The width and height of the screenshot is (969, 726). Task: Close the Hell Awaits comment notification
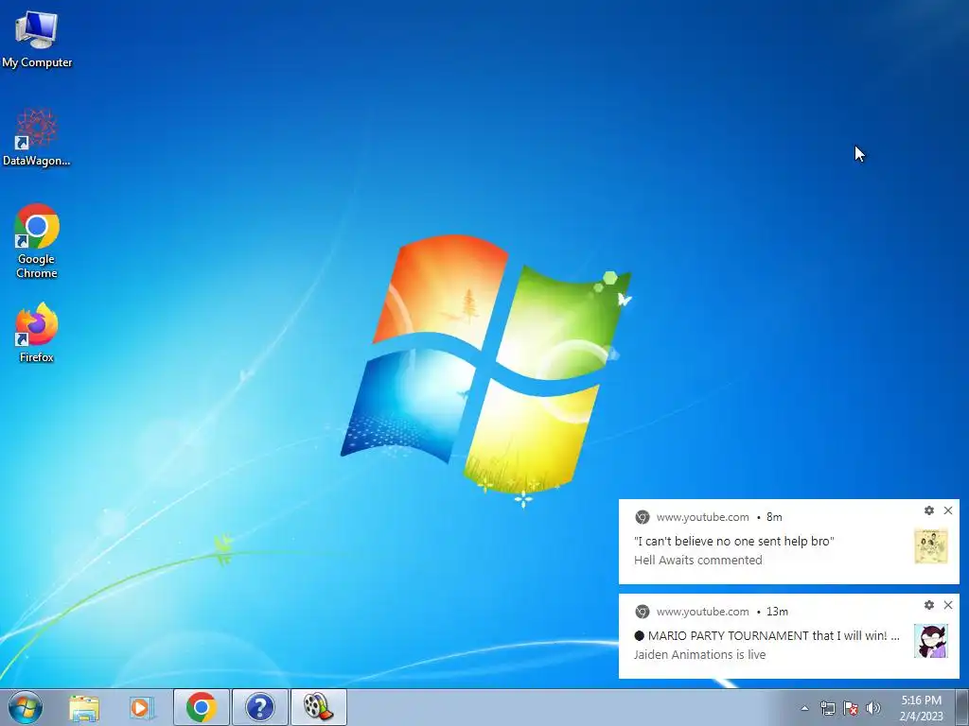coord(948,510)
